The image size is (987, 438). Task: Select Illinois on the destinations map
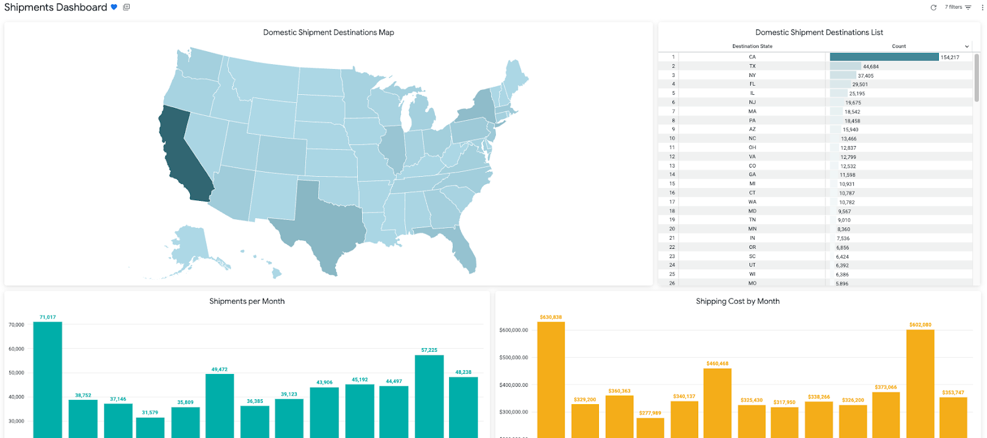393,148
